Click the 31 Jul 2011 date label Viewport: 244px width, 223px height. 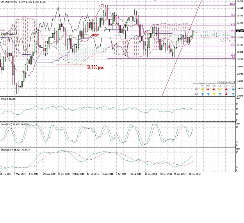click(136, 174)
